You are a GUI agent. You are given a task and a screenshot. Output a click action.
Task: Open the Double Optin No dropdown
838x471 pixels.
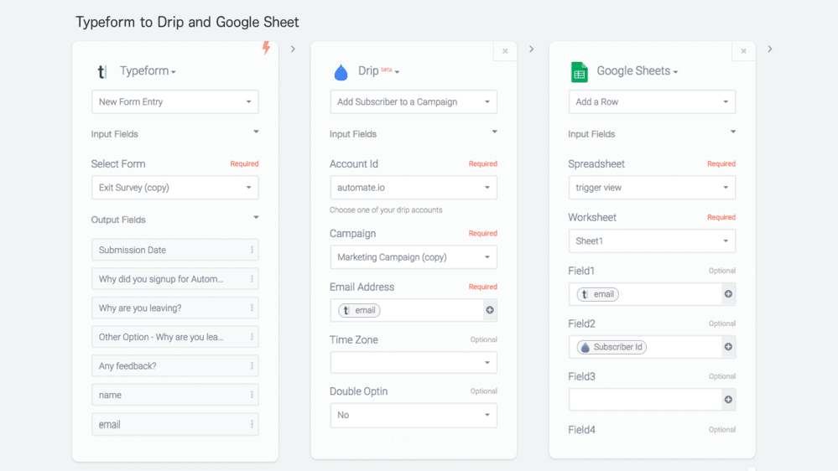[414, 415]
